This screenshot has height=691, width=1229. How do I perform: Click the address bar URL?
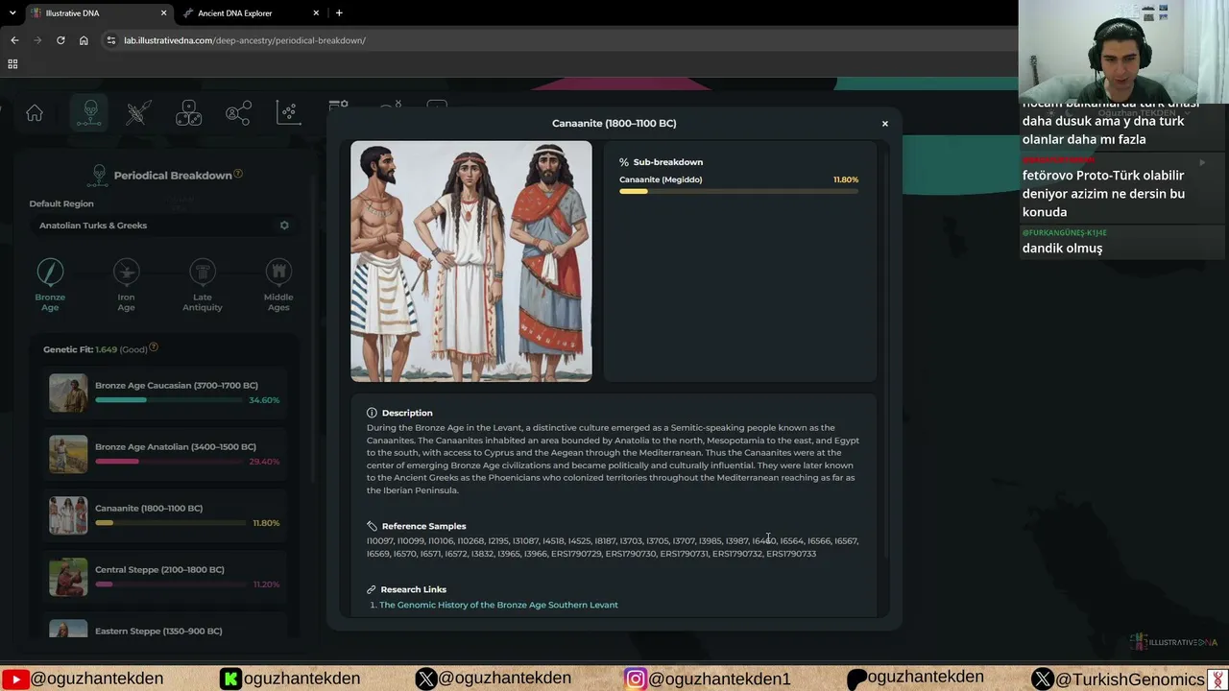click(245, 40)
